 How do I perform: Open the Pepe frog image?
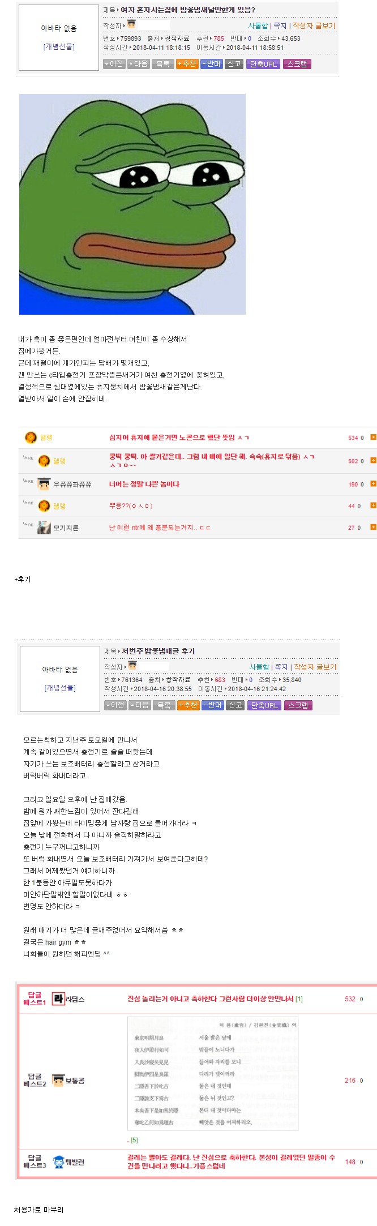coord(132,204)
